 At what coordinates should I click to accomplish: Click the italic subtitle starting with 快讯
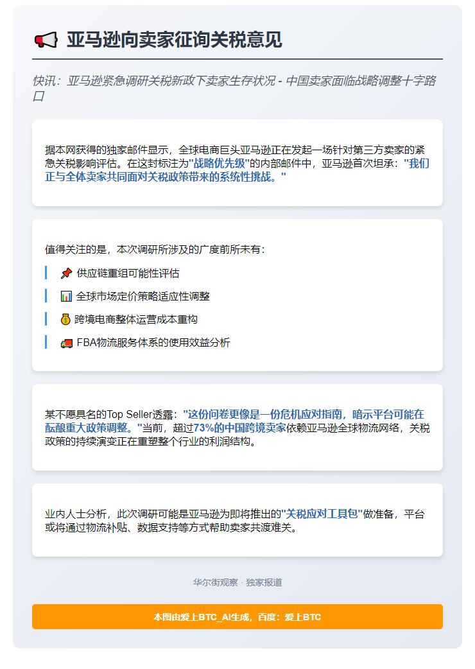[x=234, y=89]
